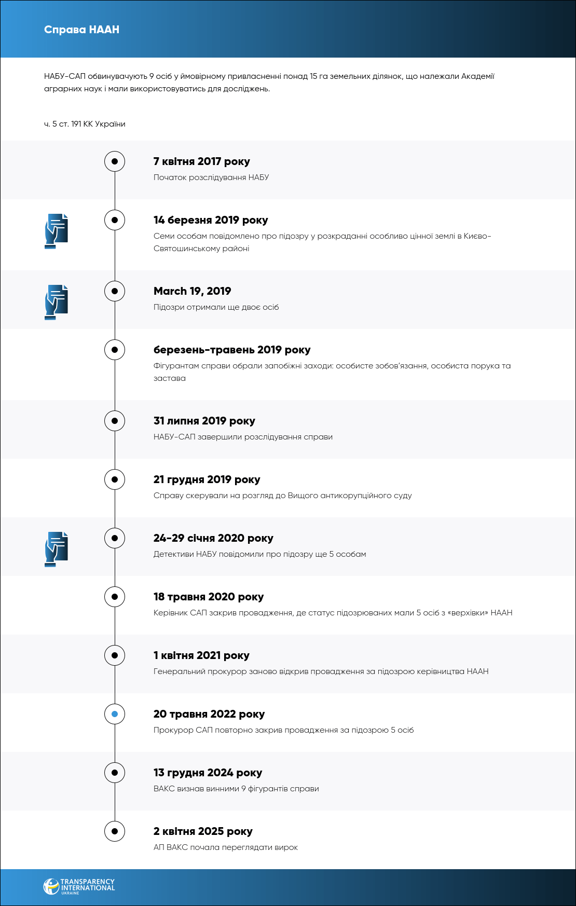
Task: Click timeline dot for 31 липня 2019
Action: (x=115, y=421)
